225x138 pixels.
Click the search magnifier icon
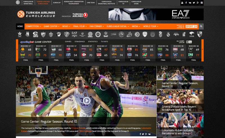201,26
